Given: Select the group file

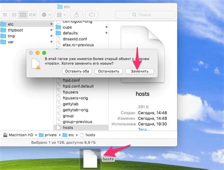Looking at the screenshot, I should pos(81,116).
